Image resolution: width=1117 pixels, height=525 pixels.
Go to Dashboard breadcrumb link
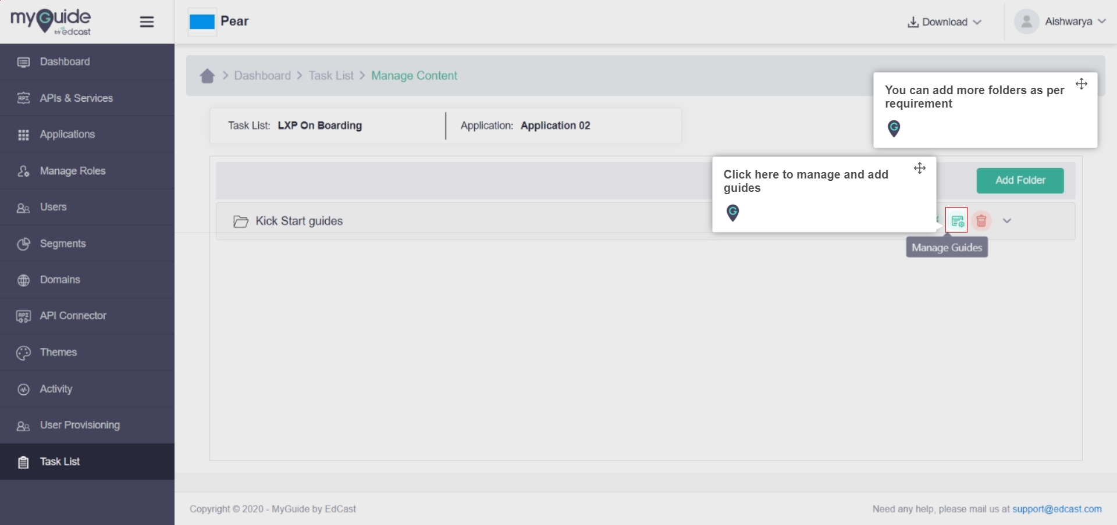(x=262, y=76)
